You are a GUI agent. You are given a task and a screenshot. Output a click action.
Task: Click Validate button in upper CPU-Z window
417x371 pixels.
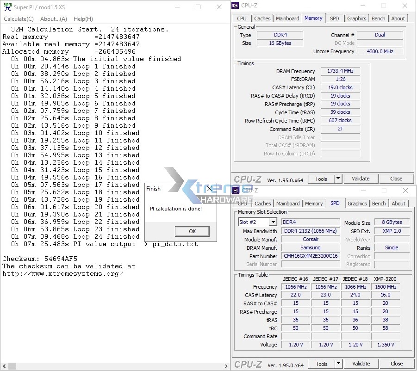coord(361,179)
